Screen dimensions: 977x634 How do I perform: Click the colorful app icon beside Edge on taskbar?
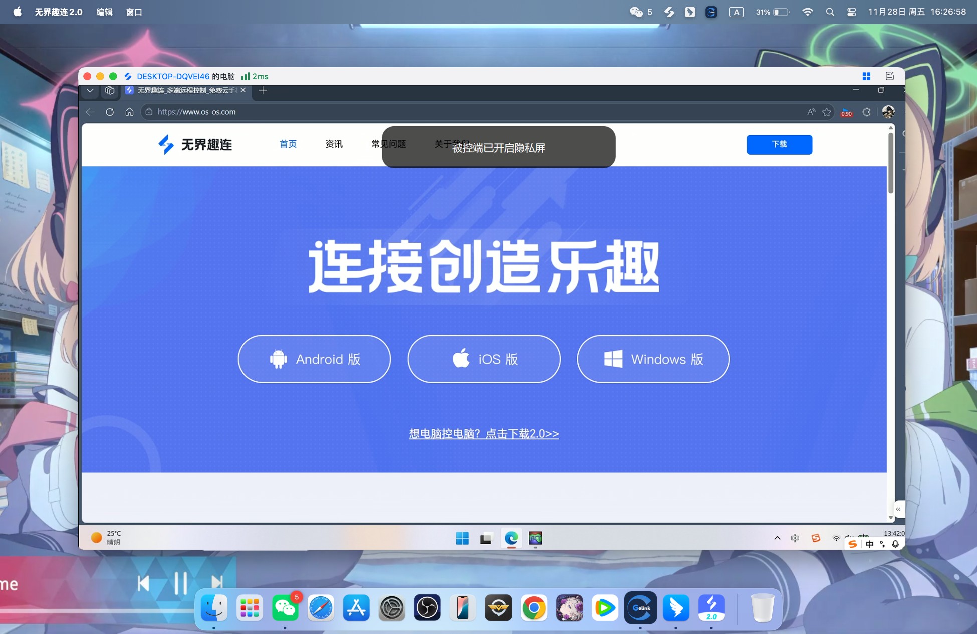[x=535, y=538]
